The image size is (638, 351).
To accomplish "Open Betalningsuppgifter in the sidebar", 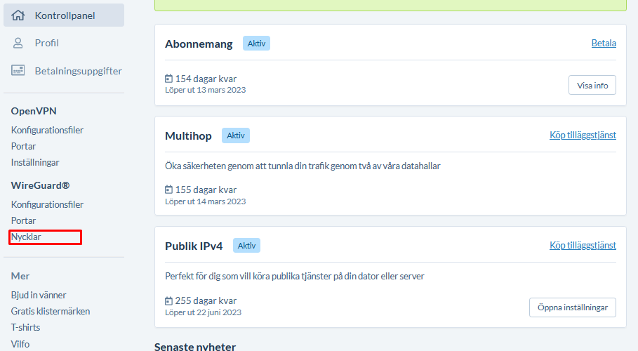I will click(x=78, y=71).
